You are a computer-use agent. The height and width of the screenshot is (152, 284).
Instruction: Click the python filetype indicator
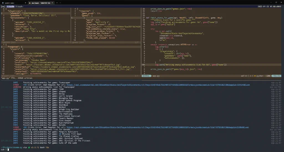[260, 76]
